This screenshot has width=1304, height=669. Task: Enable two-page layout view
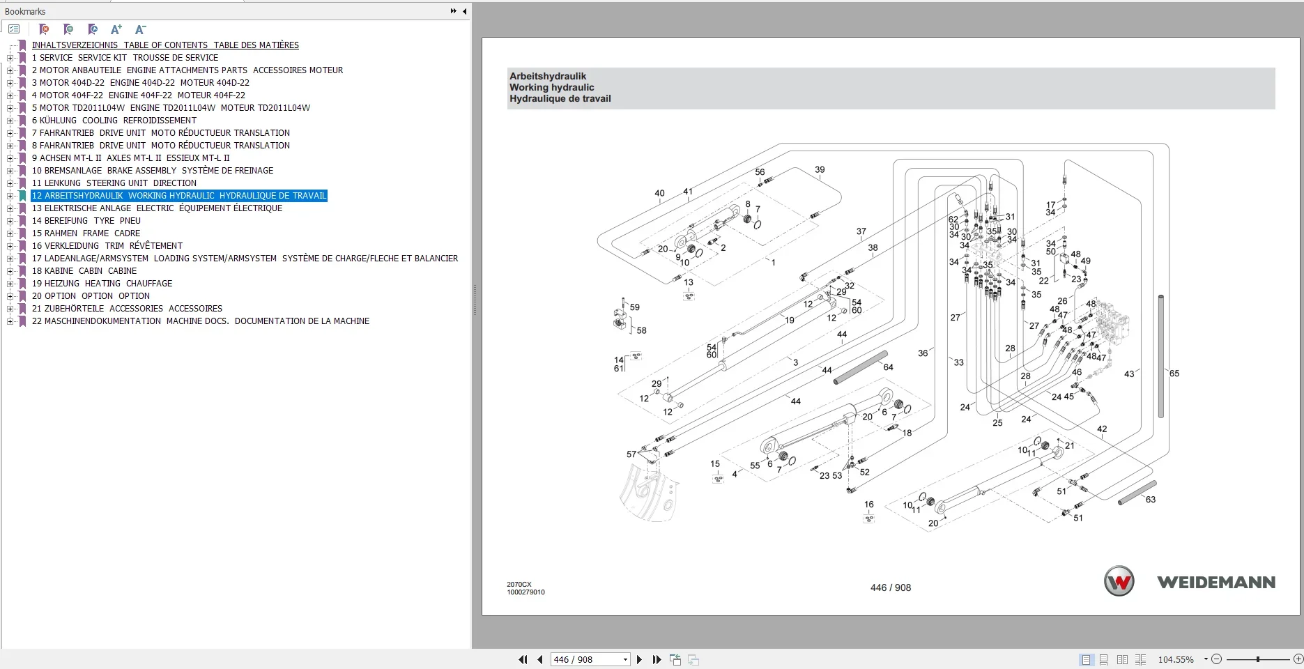(1122, 659)
